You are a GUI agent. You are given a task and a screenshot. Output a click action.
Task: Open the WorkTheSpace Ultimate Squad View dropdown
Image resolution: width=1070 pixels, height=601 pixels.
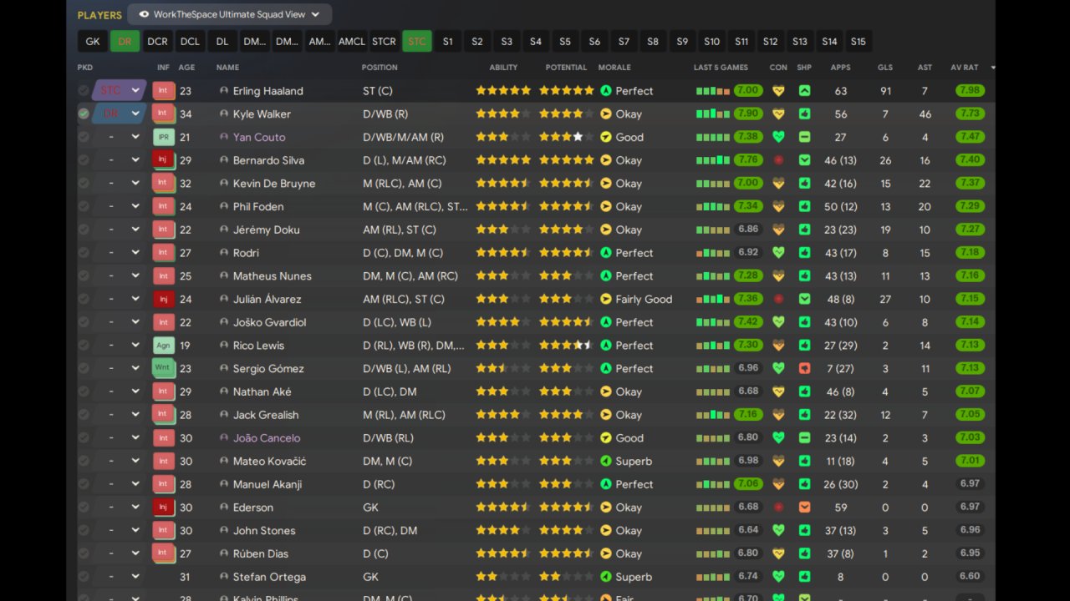coord(230,14)
